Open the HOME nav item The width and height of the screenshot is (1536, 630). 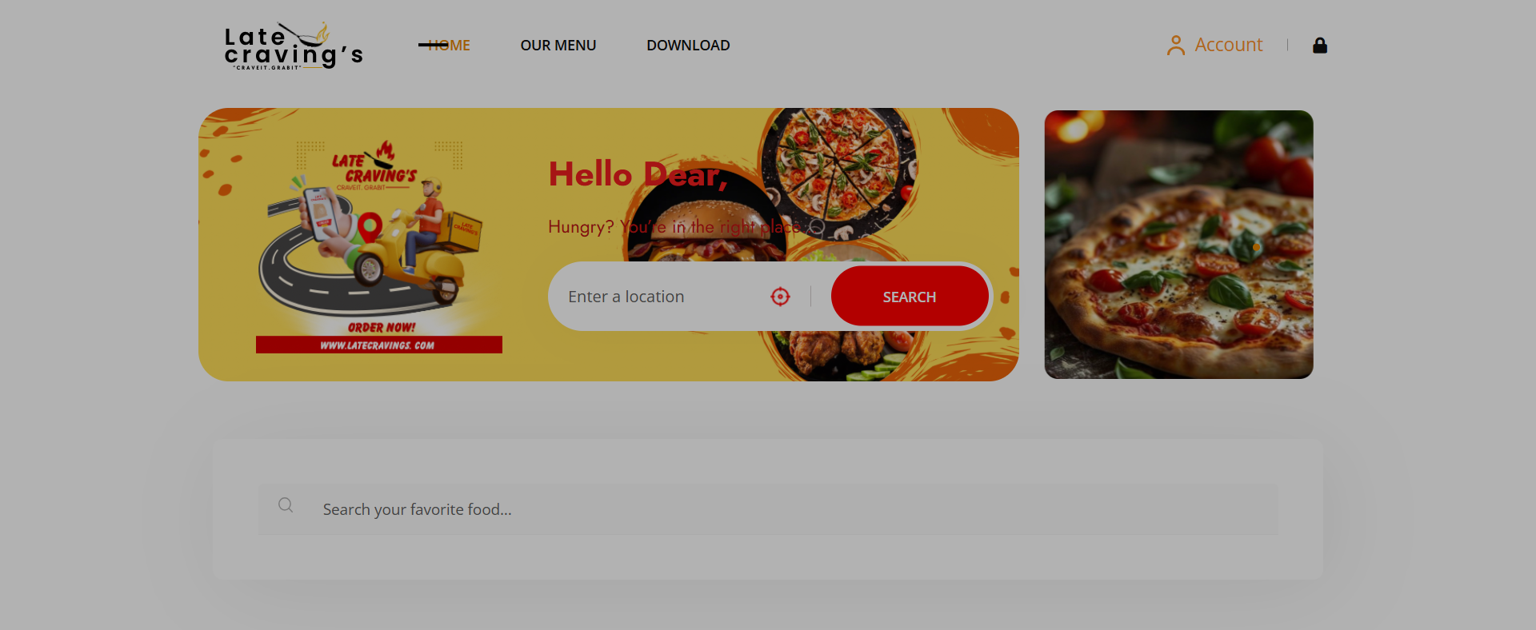coord(448,46)
